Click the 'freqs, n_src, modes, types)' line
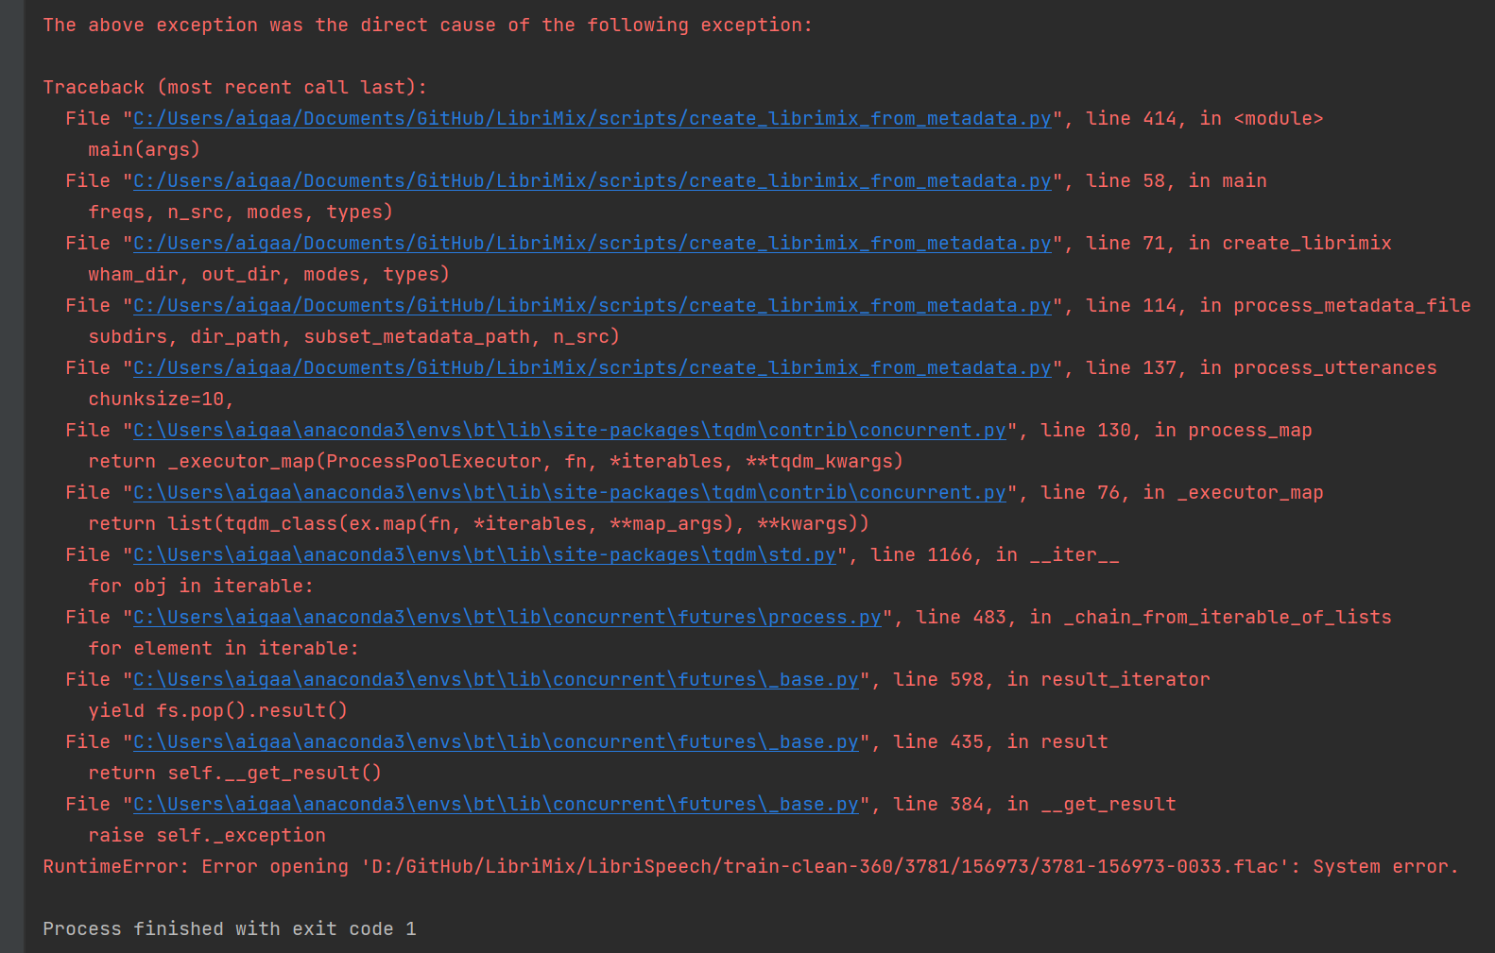The width and height of the screenshot is (1495, 953). (241, 212)
